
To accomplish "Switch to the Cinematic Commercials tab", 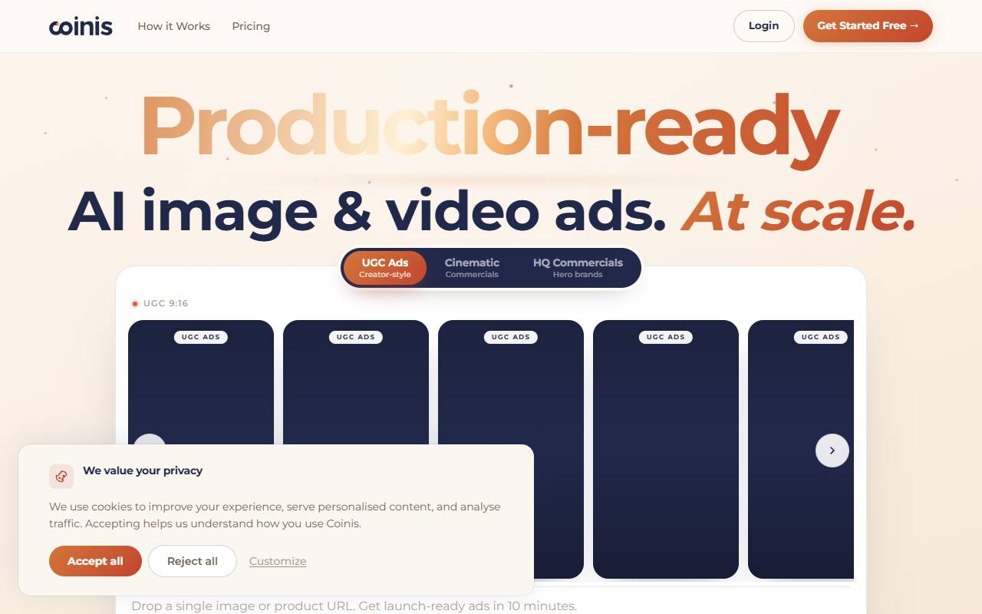I will point(472,268).
